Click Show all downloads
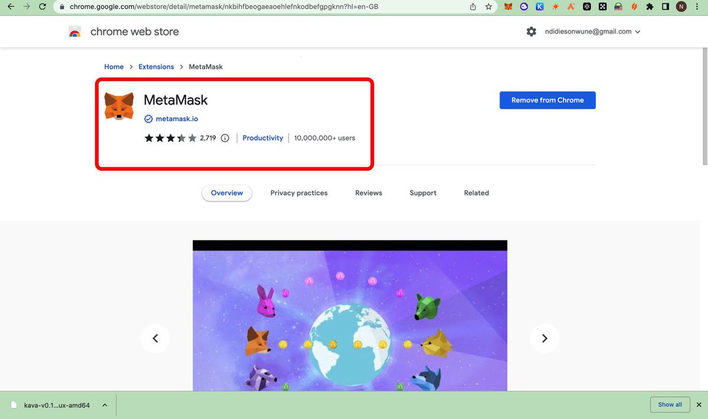This screenshot has height=419, width=708. [x=670, y=405]
